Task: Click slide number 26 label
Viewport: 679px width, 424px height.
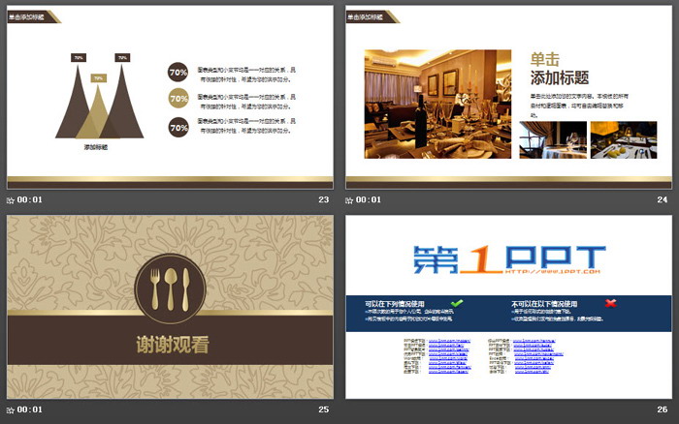Action: point(663,409)
